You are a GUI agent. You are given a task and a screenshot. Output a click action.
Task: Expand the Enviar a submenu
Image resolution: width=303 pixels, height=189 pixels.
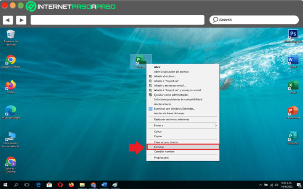pos(183,125)
